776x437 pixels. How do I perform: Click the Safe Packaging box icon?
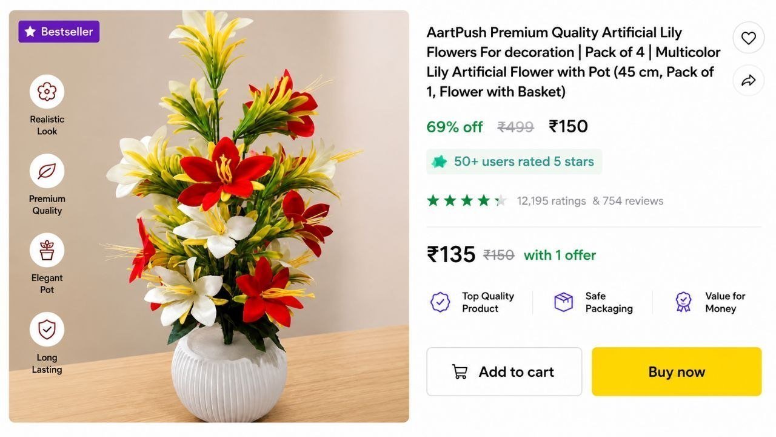(564, 302)
